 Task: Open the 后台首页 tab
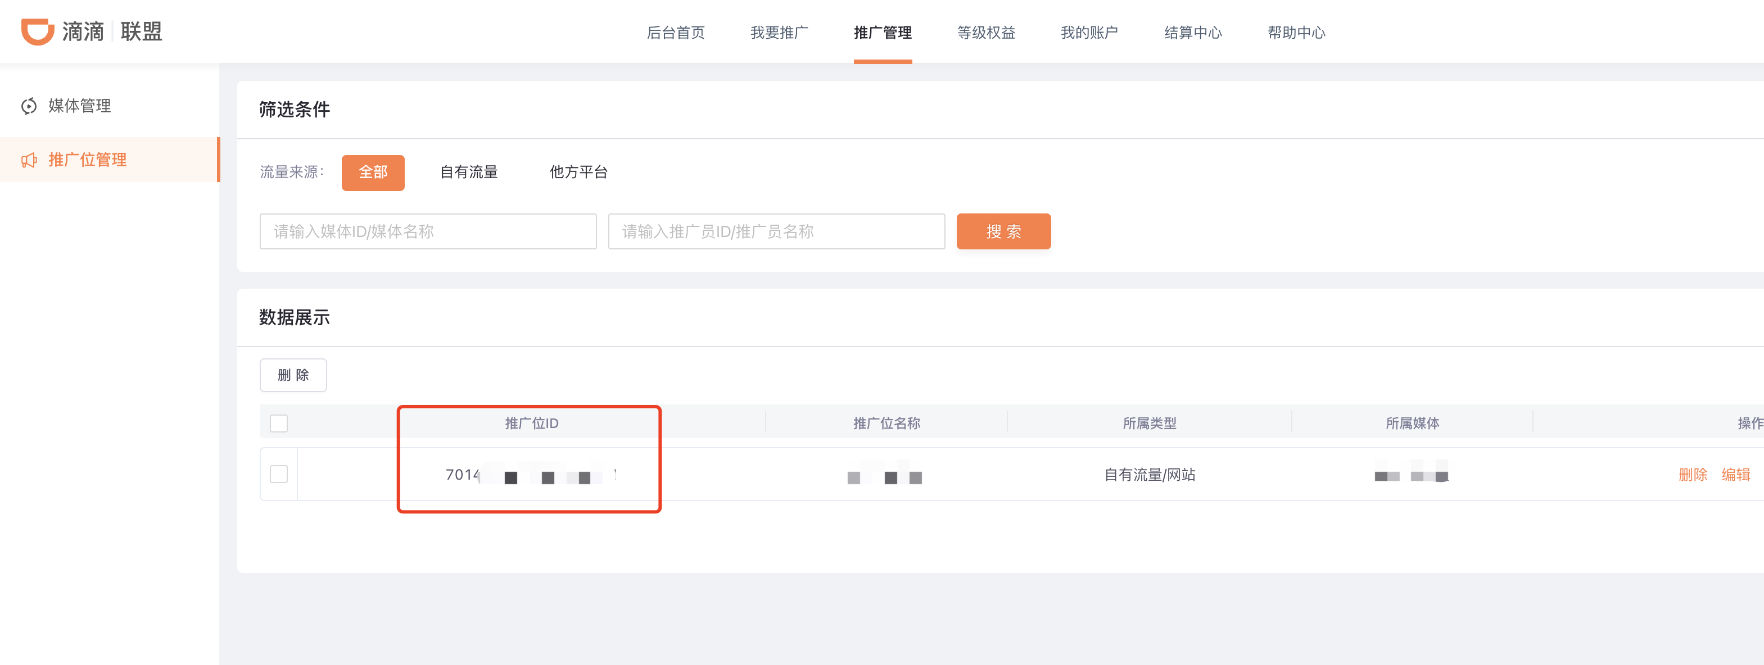(675, 33)
